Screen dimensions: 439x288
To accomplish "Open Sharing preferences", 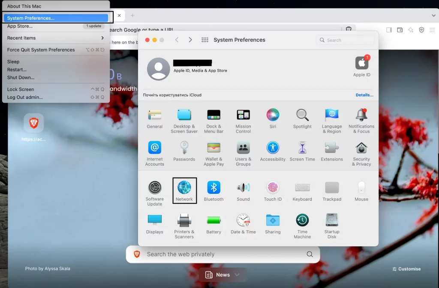I will point(273,224).
